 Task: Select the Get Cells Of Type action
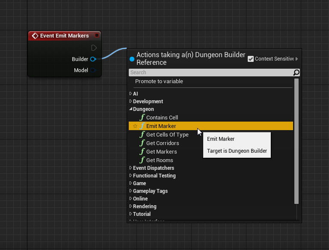210,134
